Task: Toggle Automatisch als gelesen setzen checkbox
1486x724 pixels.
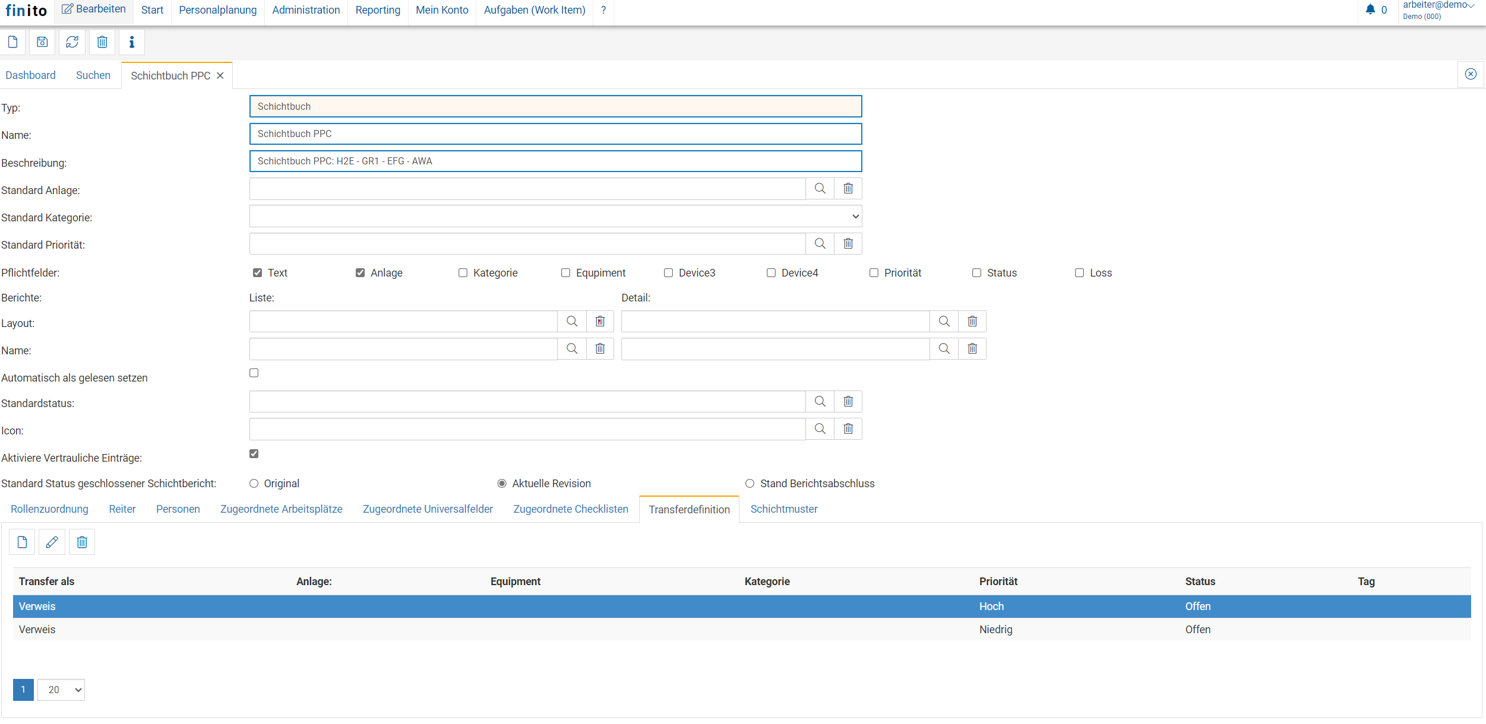Action: point(254,373)
